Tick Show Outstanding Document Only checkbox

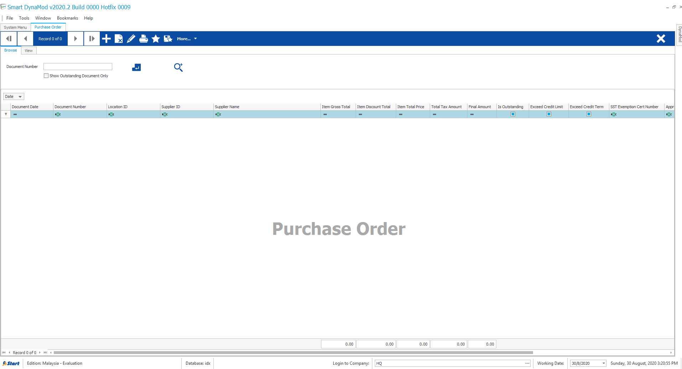pyautogui.click(x=46, y=76)
